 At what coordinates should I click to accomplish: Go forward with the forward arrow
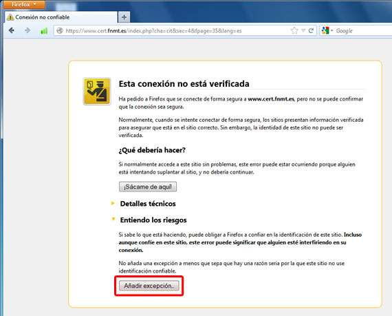click(x=28, y=30)
